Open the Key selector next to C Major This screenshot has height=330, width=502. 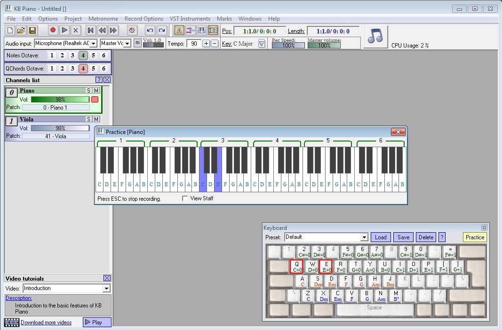pos(262,43)
